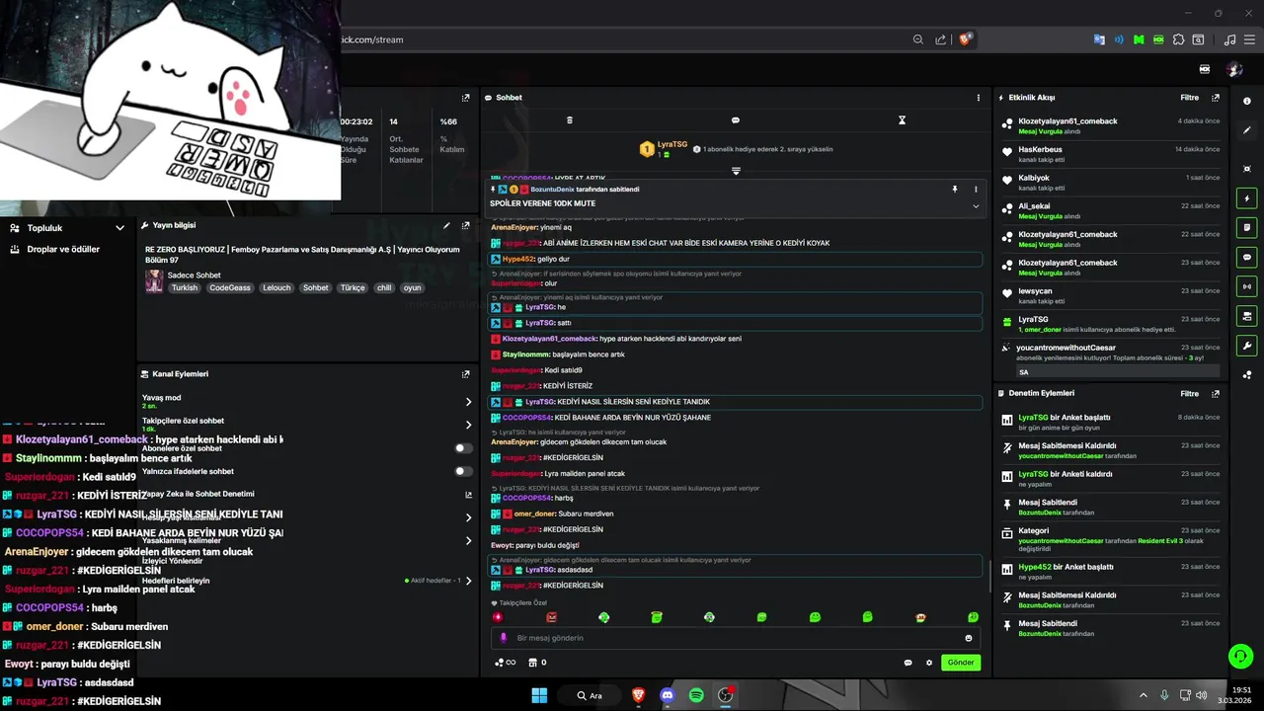Click the browser address bar
The width and height of the screenshot is (1264, 711).
point(622,39)
